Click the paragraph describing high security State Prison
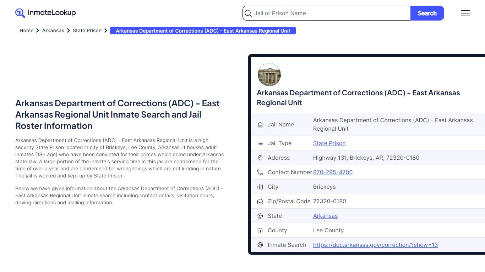Screen dimensions: 485x272 click(x=120, y=158)
